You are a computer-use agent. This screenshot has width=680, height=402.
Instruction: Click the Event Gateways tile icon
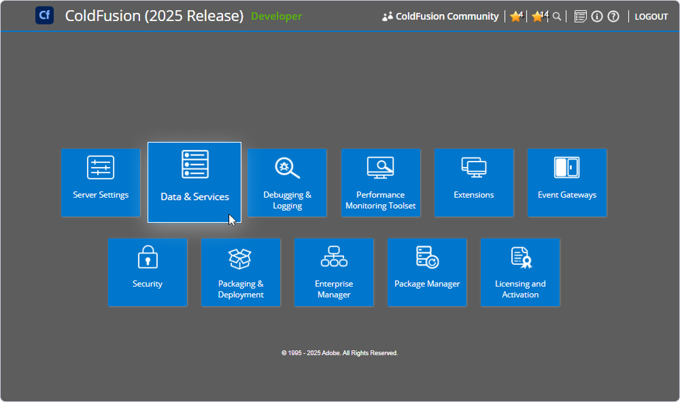pyautogui.click(x=566, y=166)
